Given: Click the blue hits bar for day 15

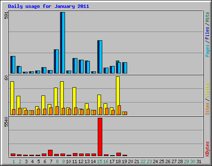Looking at the screenshot, I should (100, 57).
